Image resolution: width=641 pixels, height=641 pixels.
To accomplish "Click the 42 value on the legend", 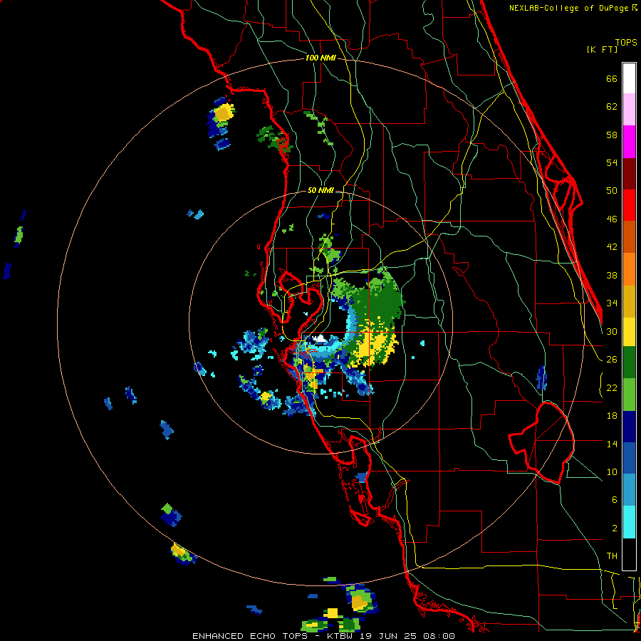I will coord(612,247).
